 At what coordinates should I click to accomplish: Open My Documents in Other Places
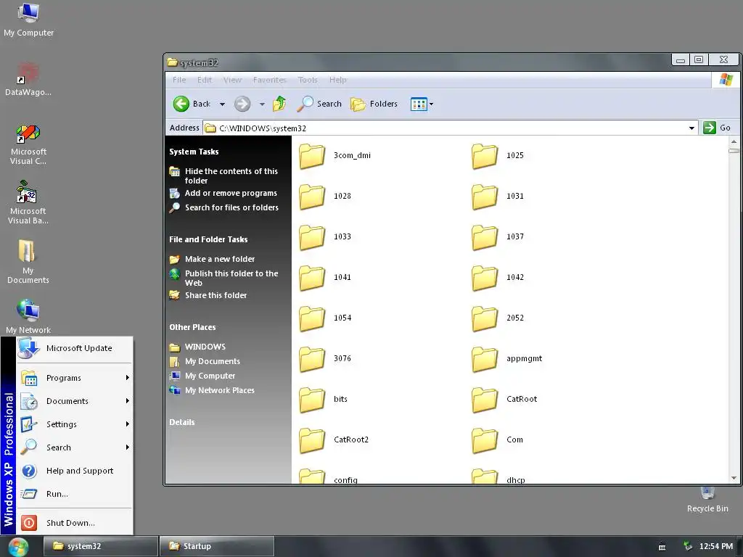pyautogui.click(x=205, y=361)
